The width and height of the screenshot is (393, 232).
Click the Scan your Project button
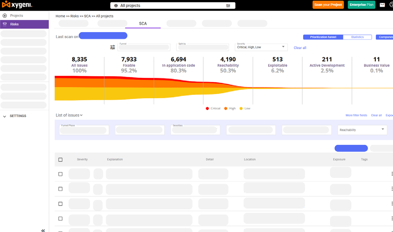[x=328, y=5]
